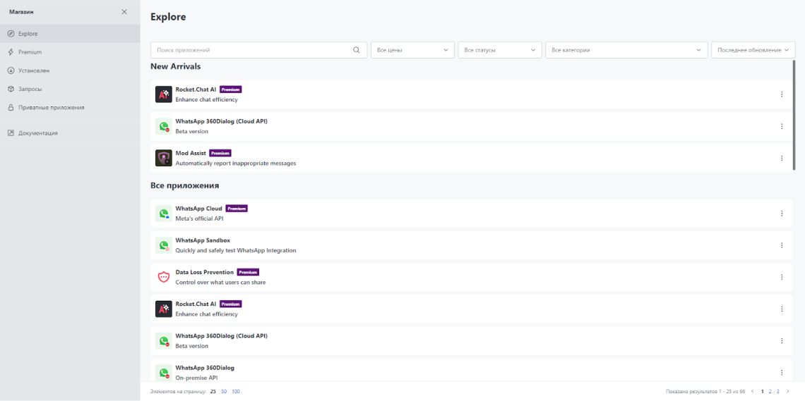Screen dimensions: 805x401
Task: Click the Data Loss Prevention shield icon
Action: coord(164,277)
